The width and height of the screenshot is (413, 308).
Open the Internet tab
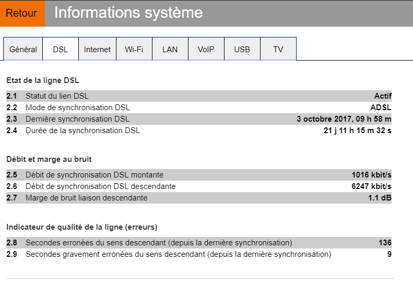(97, 49)
